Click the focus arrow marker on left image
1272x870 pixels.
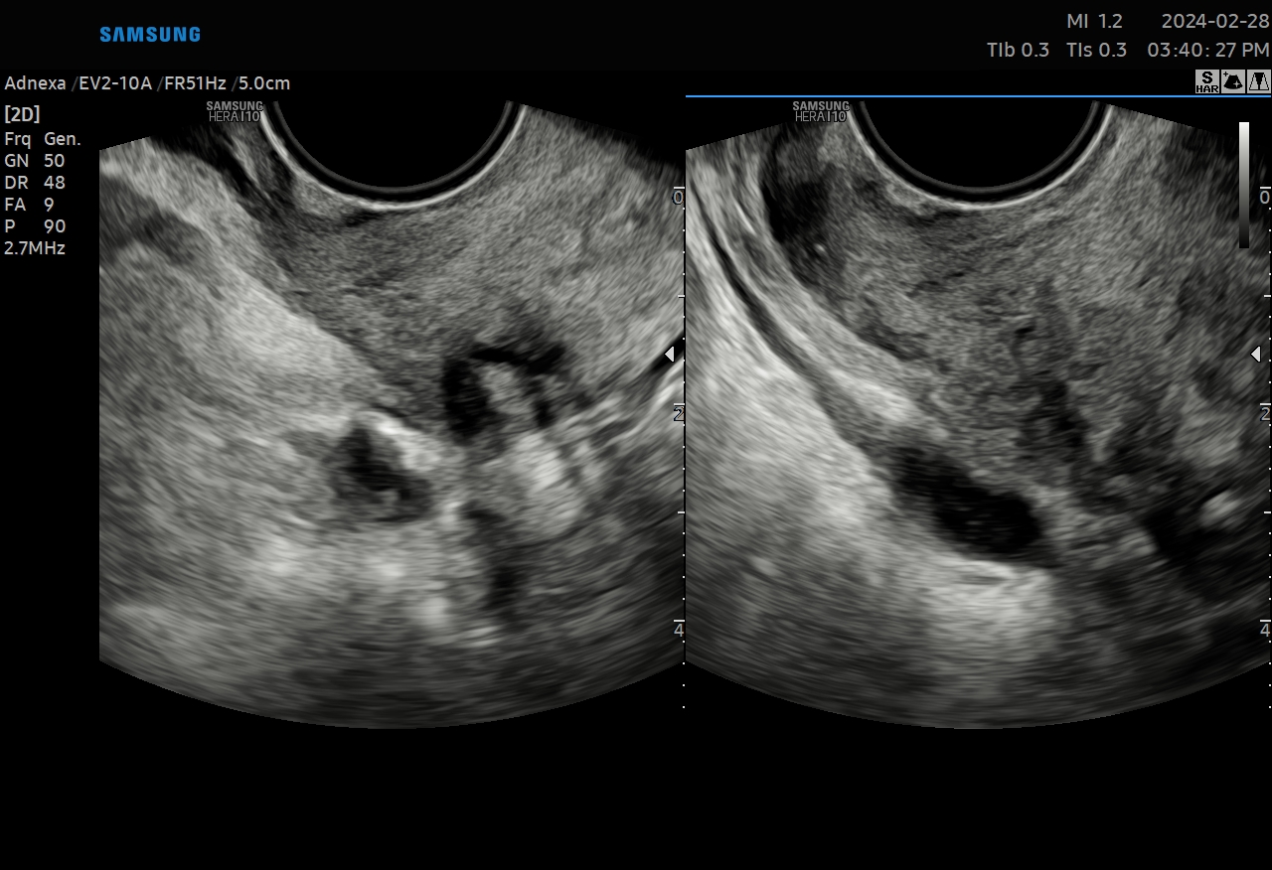(670, 354)
